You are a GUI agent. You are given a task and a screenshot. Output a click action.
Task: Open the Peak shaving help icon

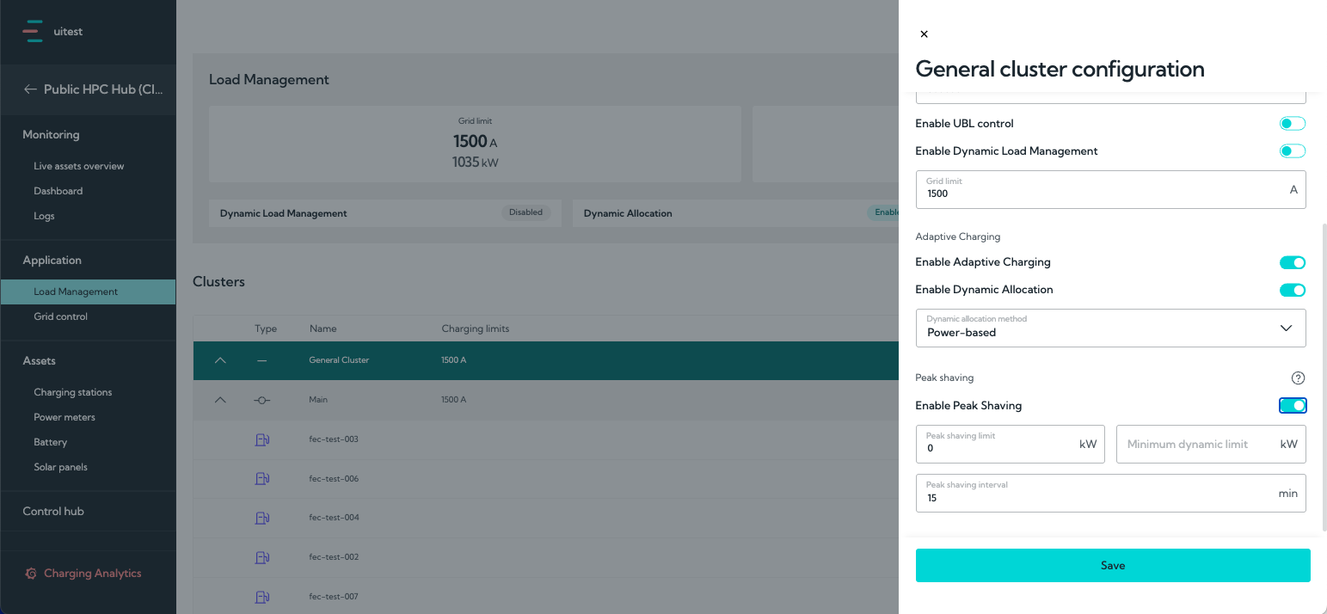pyautogui.click(x=1299, y=378)
